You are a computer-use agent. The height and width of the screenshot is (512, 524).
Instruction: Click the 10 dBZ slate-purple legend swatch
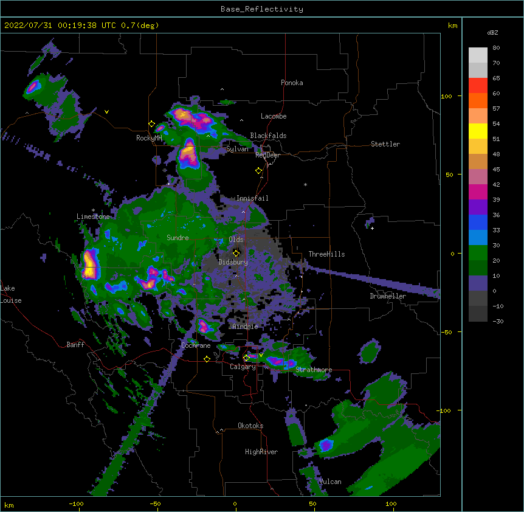coord(478,283)
